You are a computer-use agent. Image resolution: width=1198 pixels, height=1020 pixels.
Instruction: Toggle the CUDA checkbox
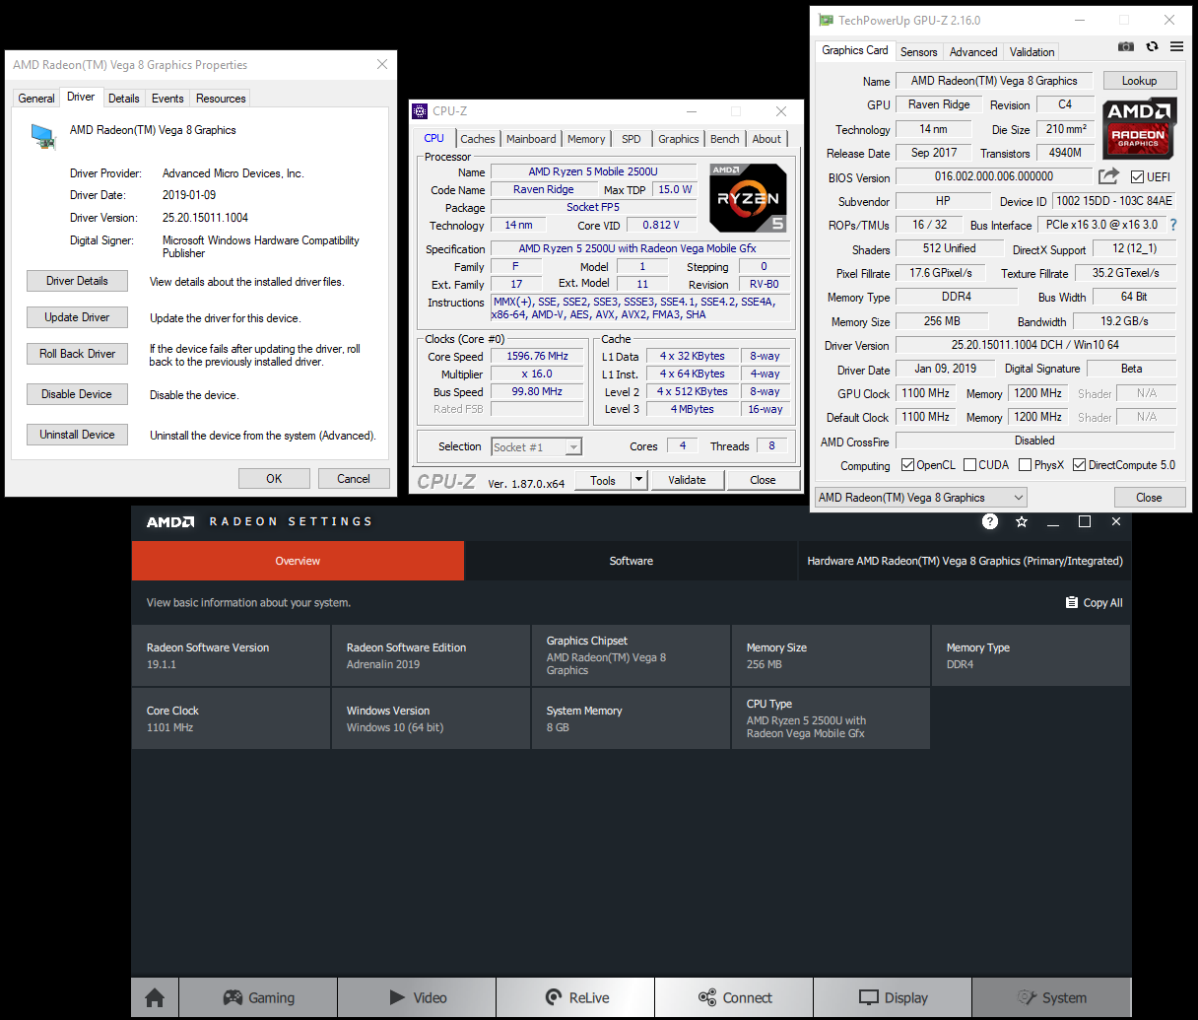(x=969, y=465)
